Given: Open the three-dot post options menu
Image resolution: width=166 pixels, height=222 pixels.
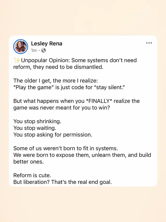Looking at the screenshot, I should (149, 43).
